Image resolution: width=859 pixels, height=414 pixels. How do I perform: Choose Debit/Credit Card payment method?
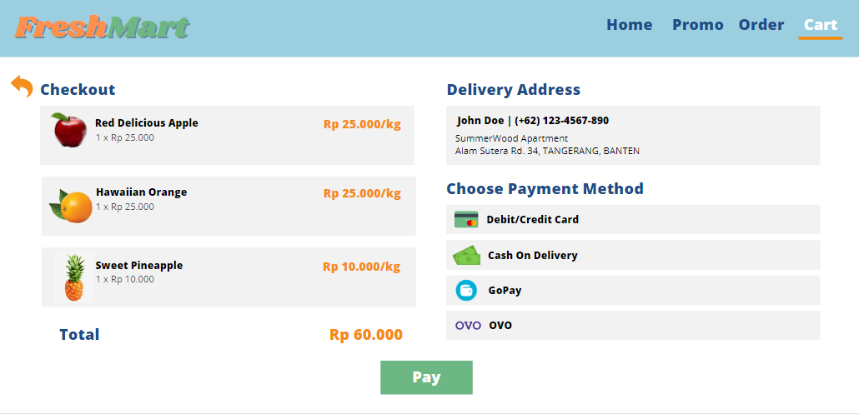[x=532, y=220]
